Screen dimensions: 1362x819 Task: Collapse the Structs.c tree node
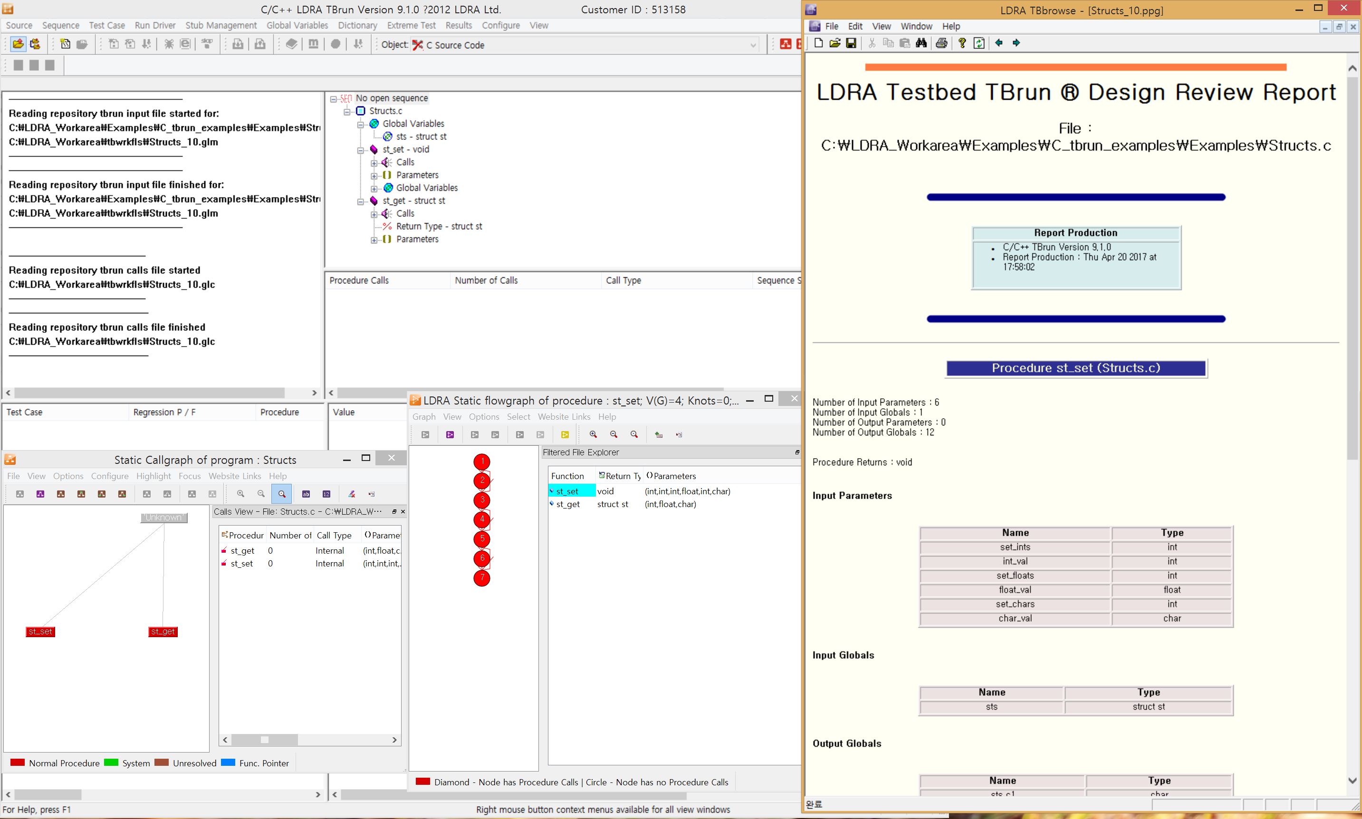[x=347, y=112]
